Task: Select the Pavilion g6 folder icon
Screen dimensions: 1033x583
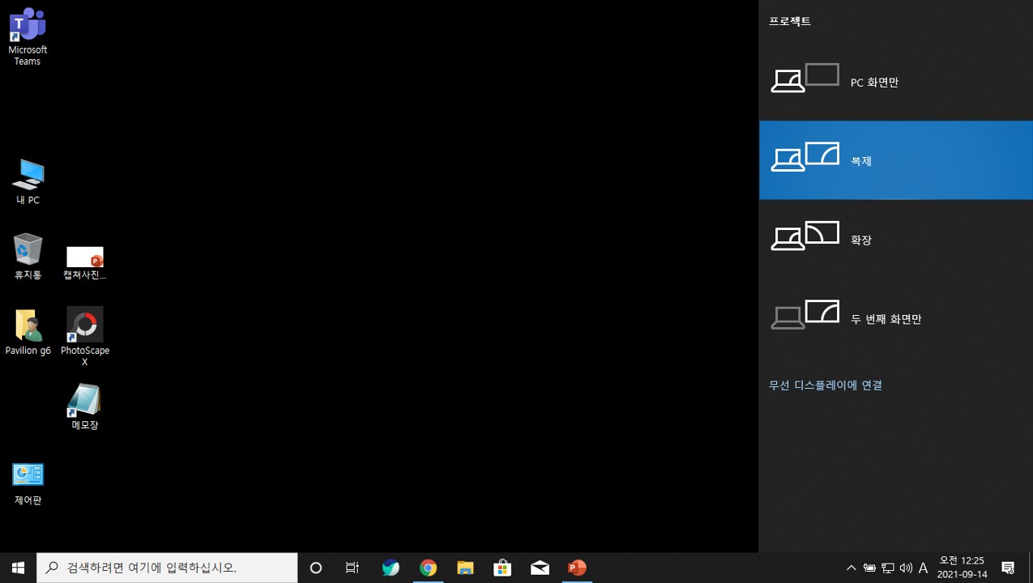Action: [x=28, y=332]
